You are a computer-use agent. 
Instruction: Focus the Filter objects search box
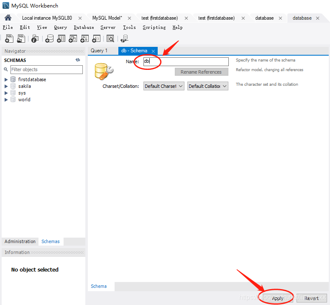[x=46, y=69]
